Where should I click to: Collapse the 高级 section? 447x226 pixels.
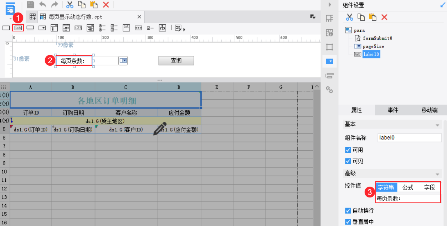coord(437,174)
